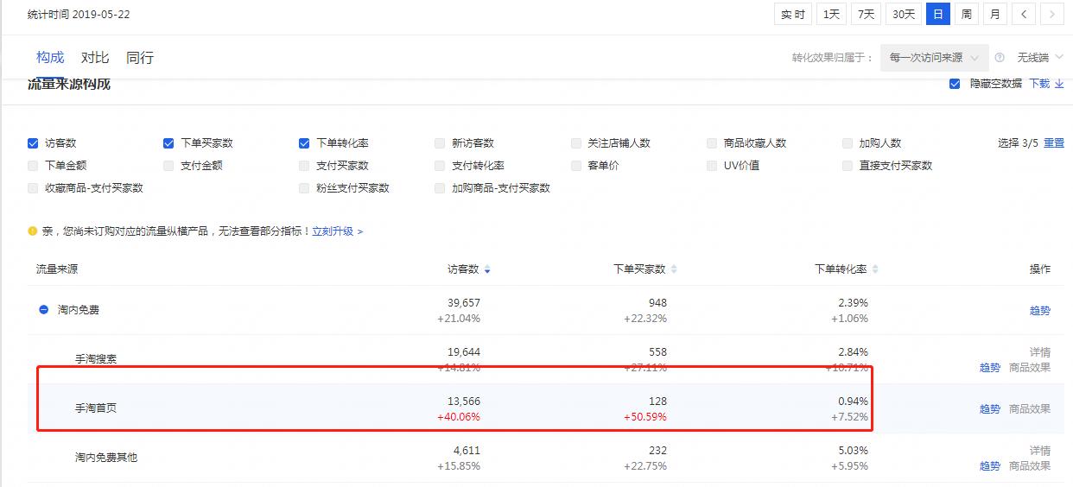Select the 30天 time range
Viewport: 1073px width, 487px height.
coord(904,14)
